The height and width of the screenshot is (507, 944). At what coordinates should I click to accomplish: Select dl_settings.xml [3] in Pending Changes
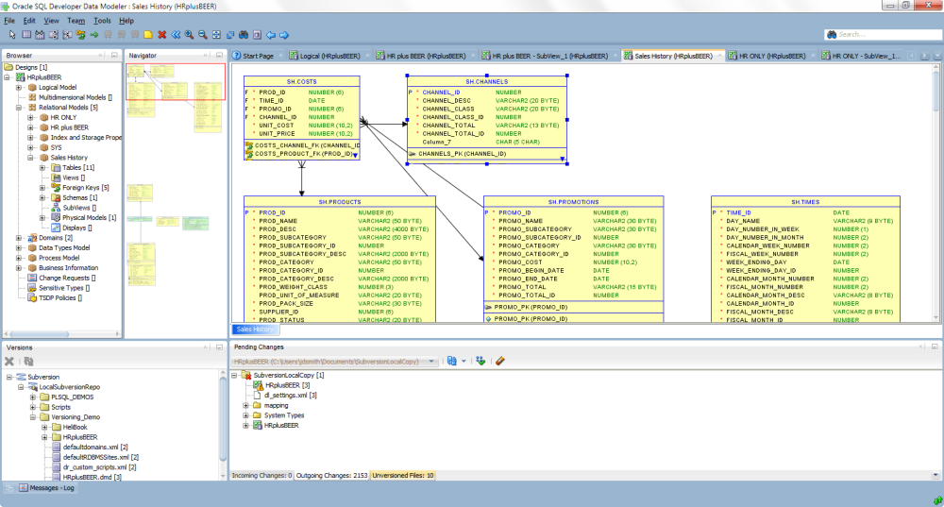(x=291, y=395)
